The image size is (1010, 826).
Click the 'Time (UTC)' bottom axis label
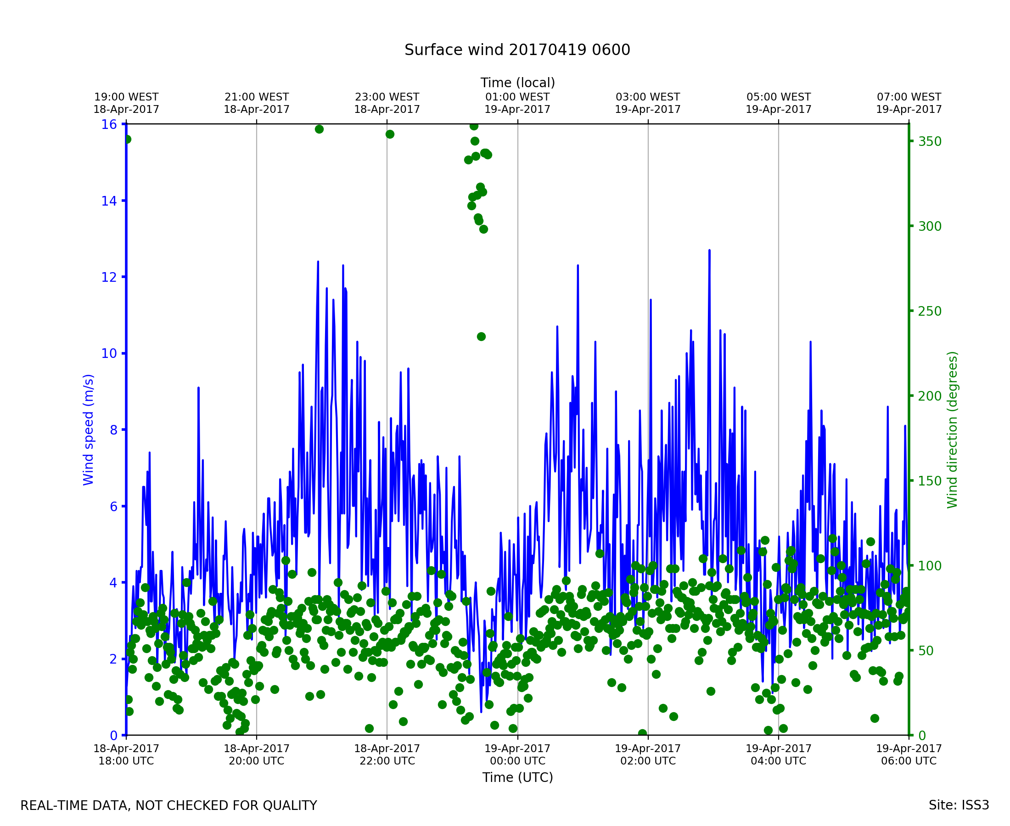[517, 777]
